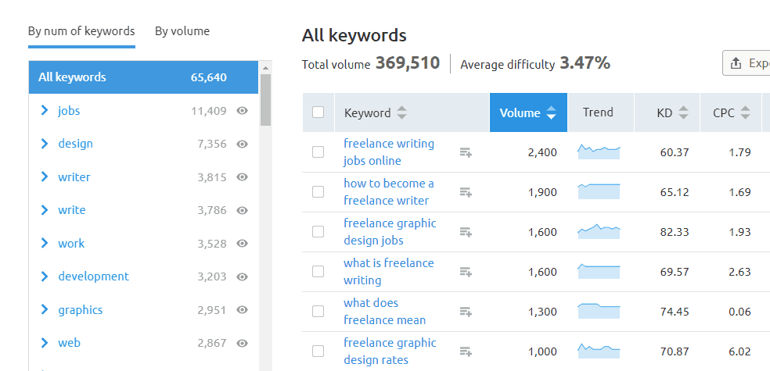The image size is (770, 371).
Task: Expand the graphics keyword group chevron
Action: [45, 309]
